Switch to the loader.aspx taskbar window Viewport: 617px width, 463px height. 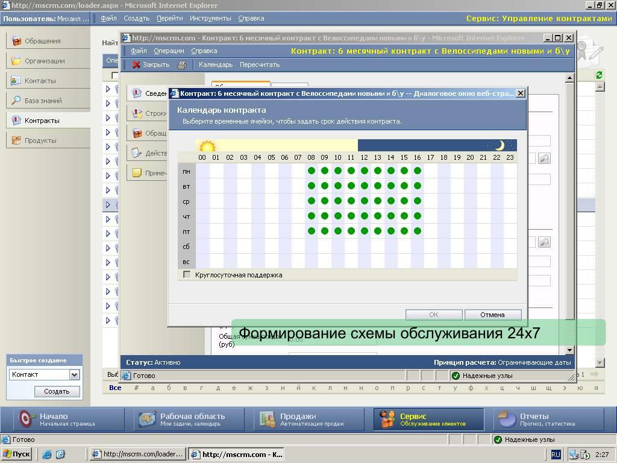[x=137, y=455]
